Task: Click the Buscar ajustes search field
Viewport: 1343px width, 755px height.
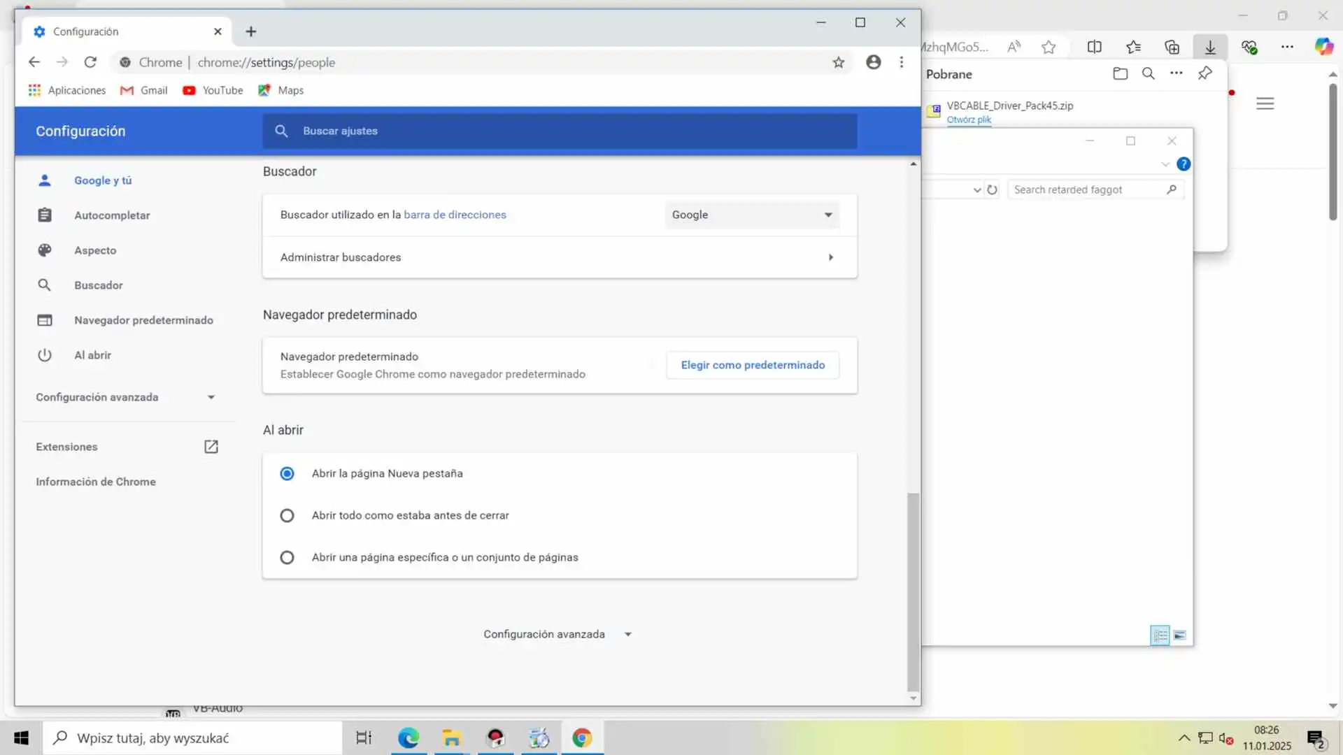Action: pos(560,131)
